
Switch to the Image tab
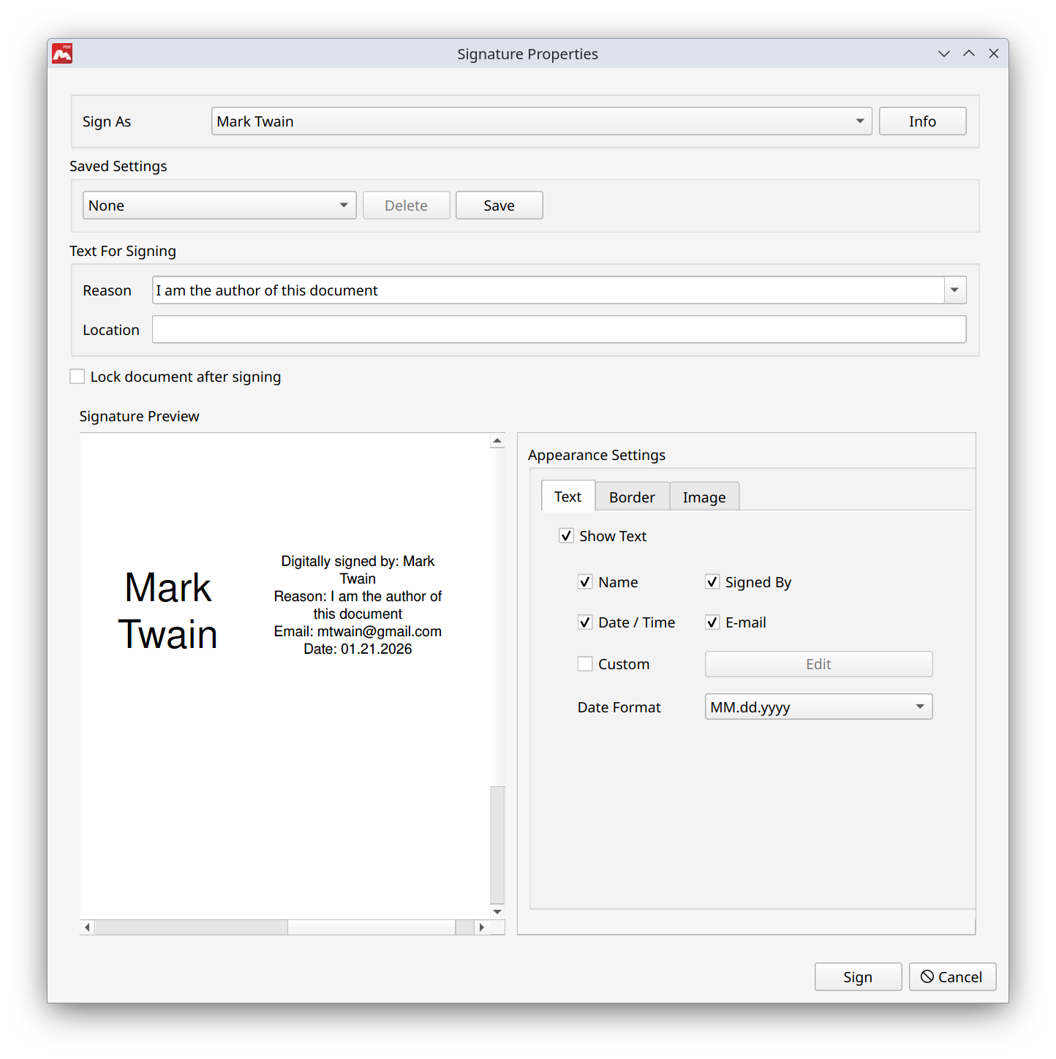pos(704,497)
